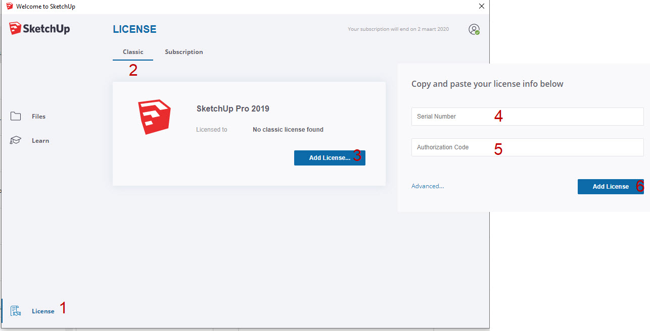Switch to the Classic tab
The image size is (650, 331).
tap(133, 52)
